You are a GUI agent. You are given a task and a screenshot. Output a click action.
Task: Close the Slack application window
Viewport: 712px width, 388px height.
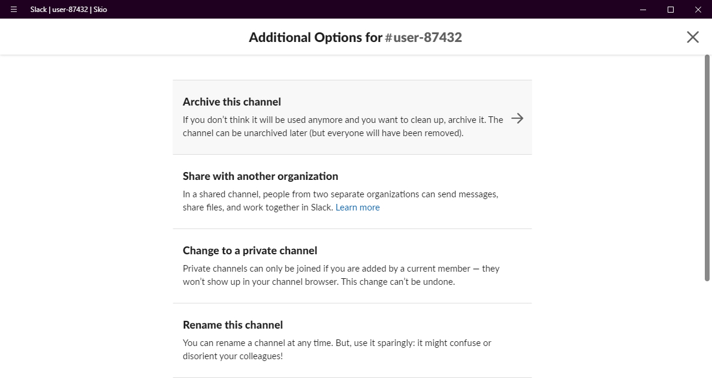tap(698, 10)
